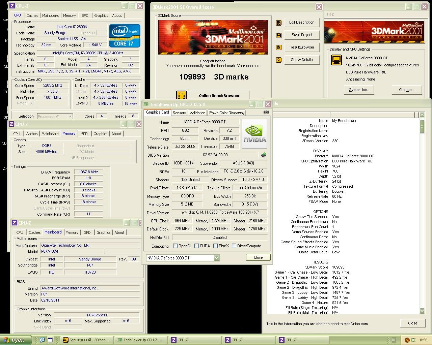Click the Edit Description button
432x345 pixels.
click(302, 23)
